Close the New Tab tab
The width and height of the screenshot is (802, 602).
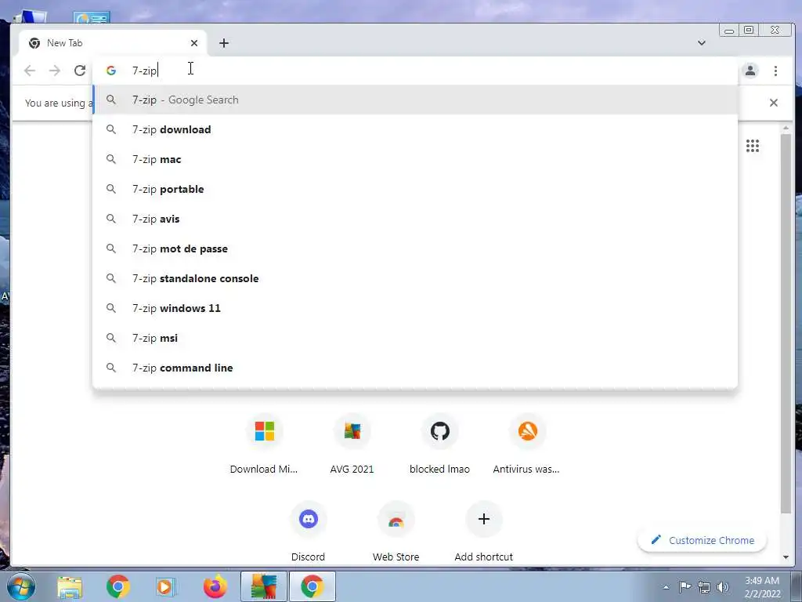pos(194,43)
